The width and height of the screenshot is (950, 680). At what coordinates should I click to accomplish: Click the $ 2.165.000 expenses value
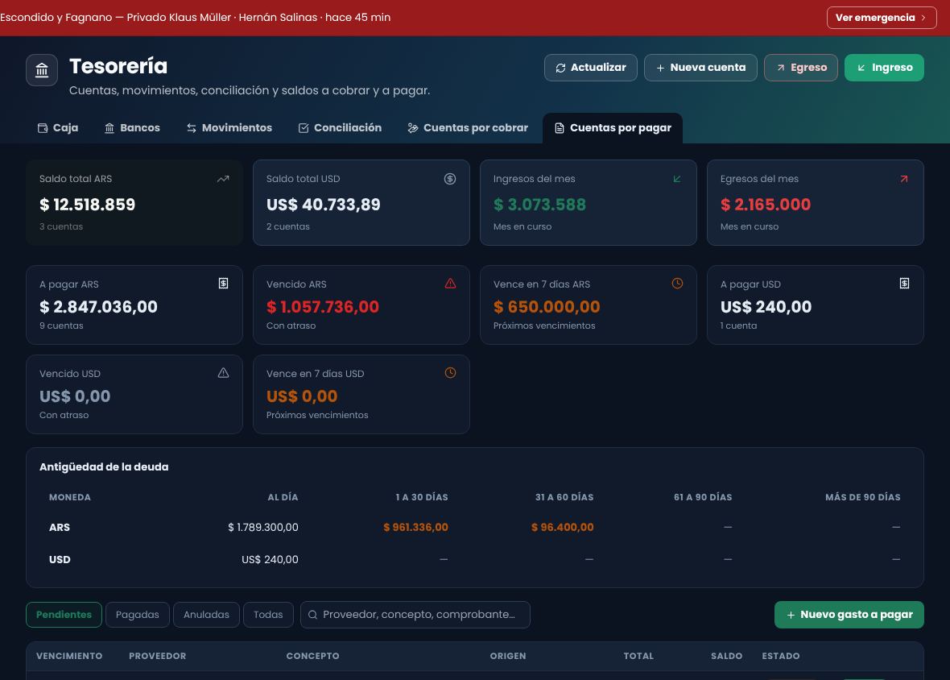pyautogui.click(x=765, y=205)
